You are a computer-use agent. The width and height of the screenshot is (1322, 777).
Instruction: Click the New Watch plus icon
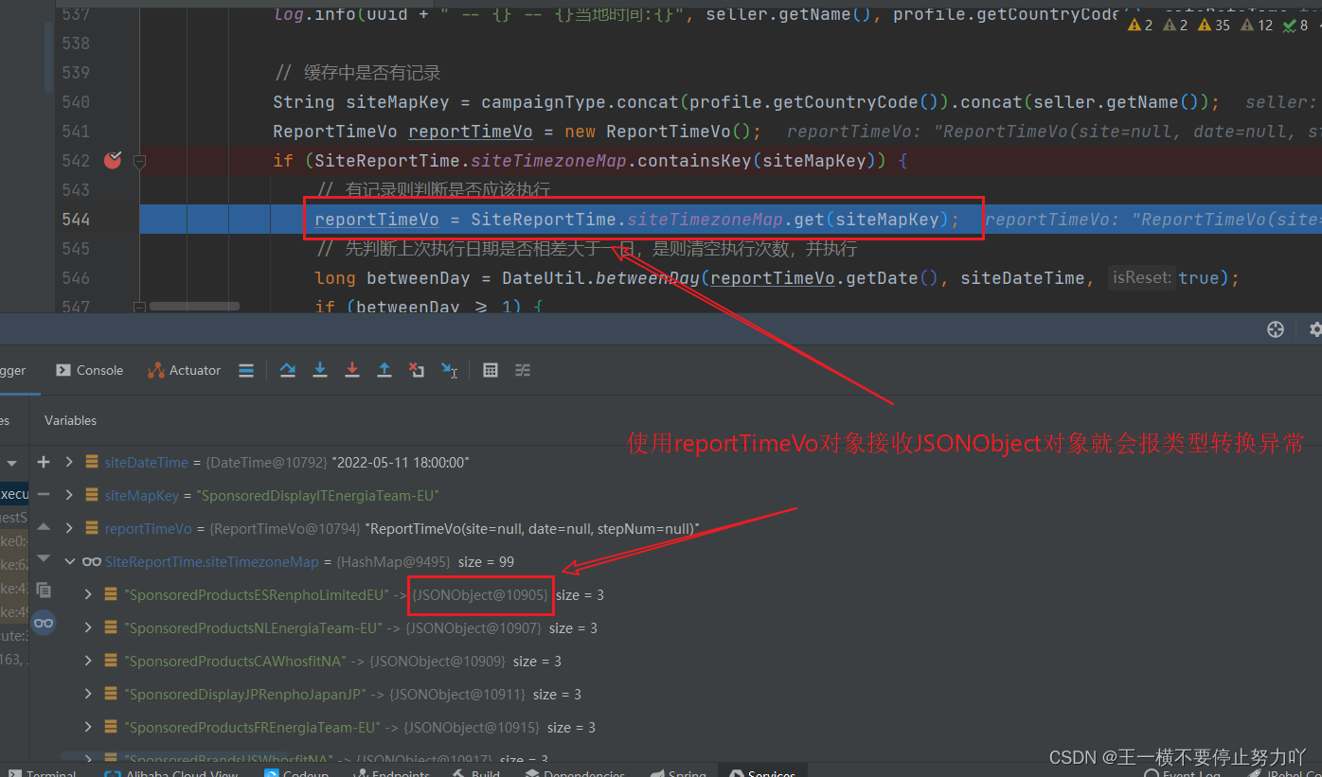click(x=44, y=462)
